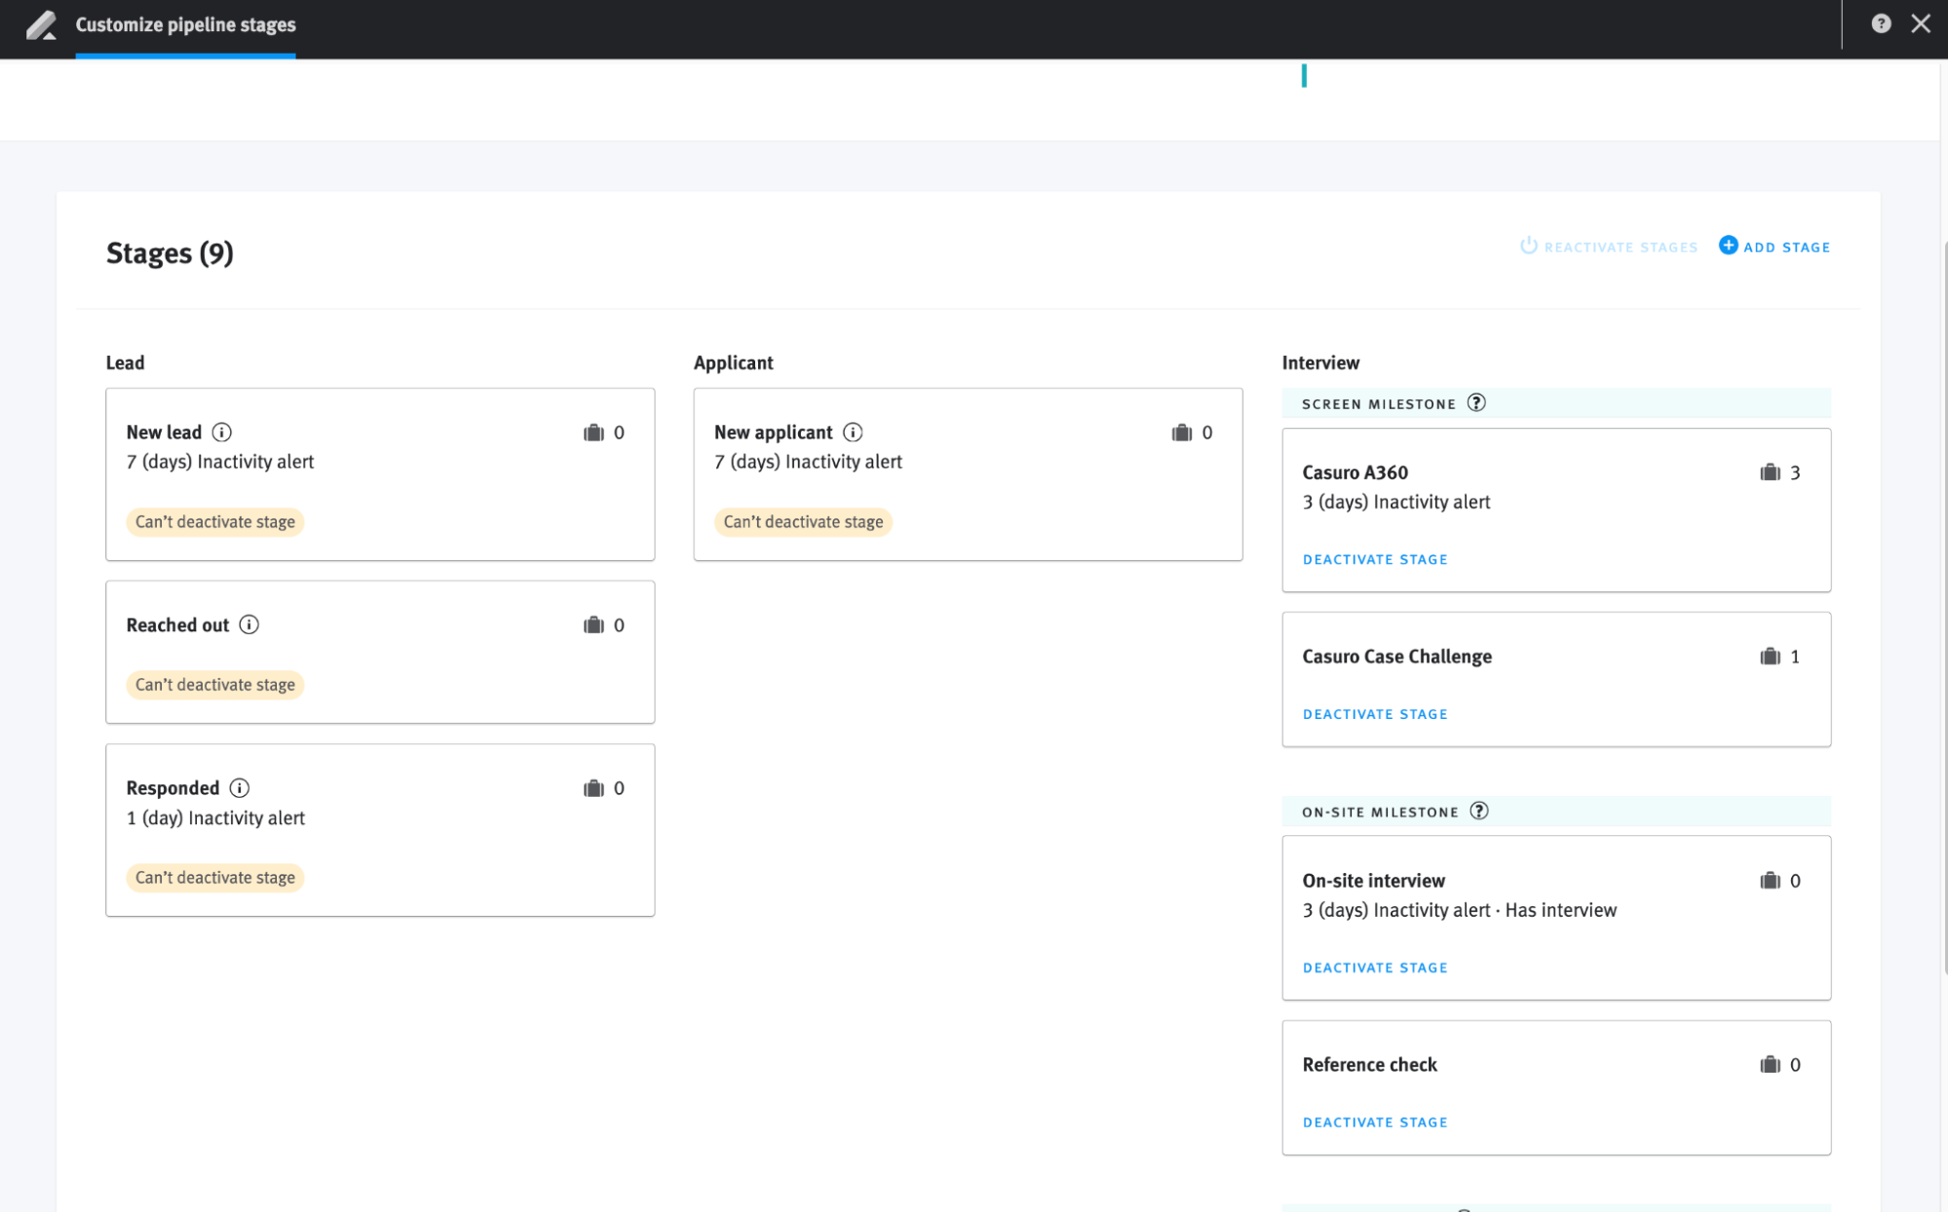Click the help icon in top bar

[1881, 23]
